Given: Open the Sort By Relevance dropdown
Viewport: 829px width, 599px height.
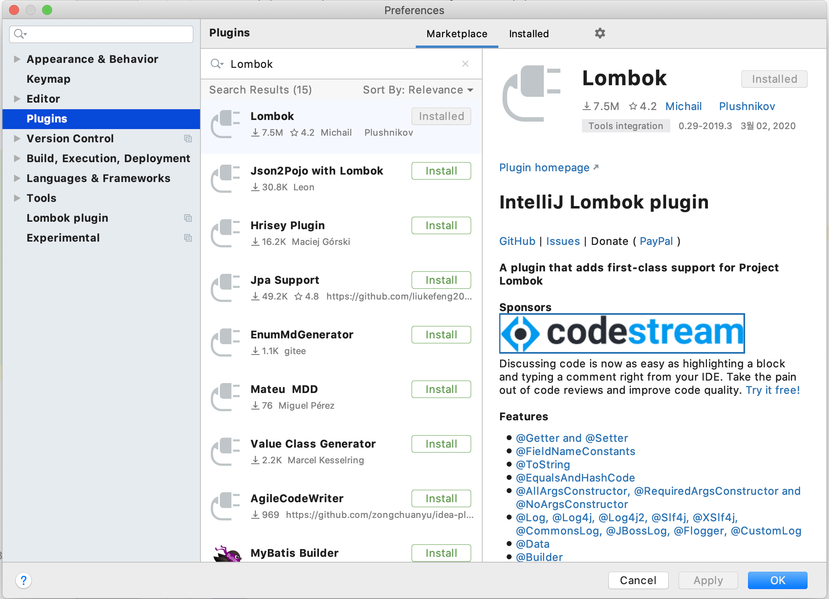Looking at the screenshot, I should pos(418,90).
